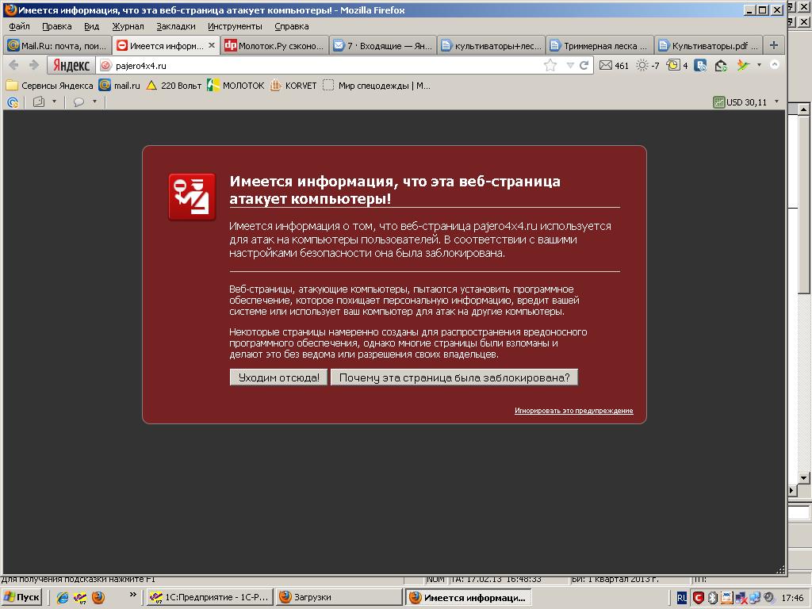Open the Инструменты menu
Viewport: 812px width, 609px height.
tap(235, 26)
